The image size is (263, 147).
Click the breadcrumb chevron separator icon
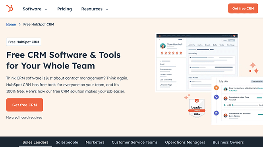[x=19, y=24]
